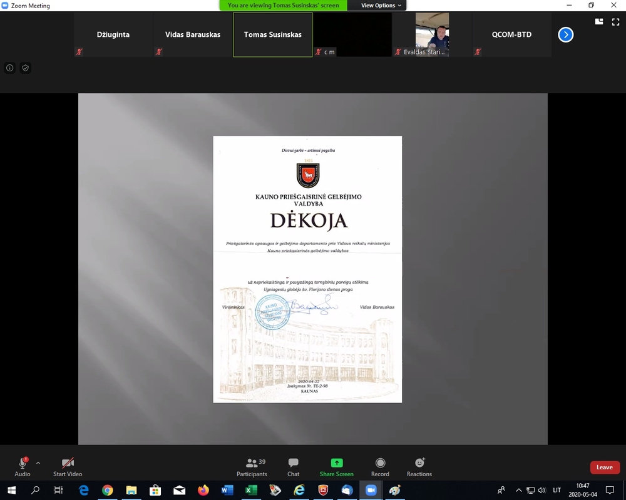Image resolution: width=626 pixels, height=500 pixels.
Task: Open Microsoft Word from taskbar
Action: tap(227, 490)
